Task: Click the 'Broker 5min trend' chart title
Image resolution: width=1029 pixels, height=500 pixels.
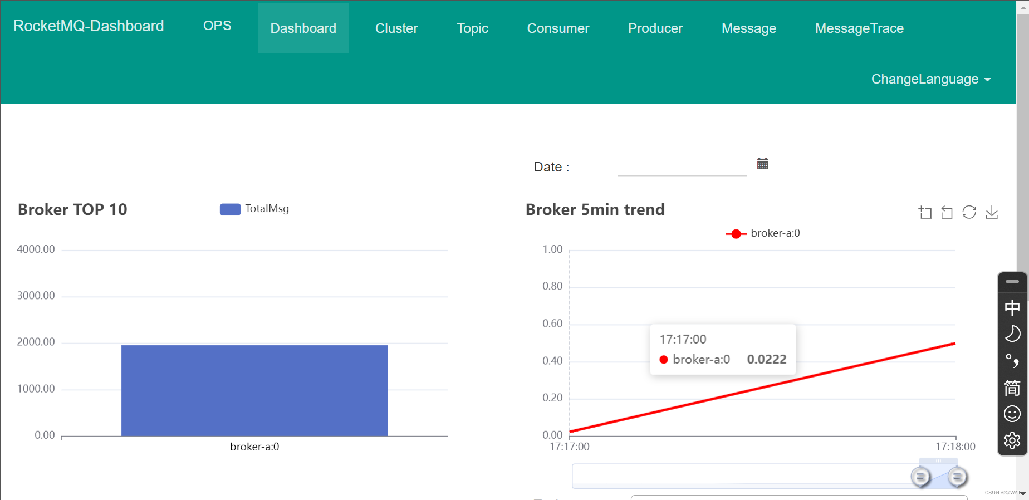Action: tap(595, 209)
